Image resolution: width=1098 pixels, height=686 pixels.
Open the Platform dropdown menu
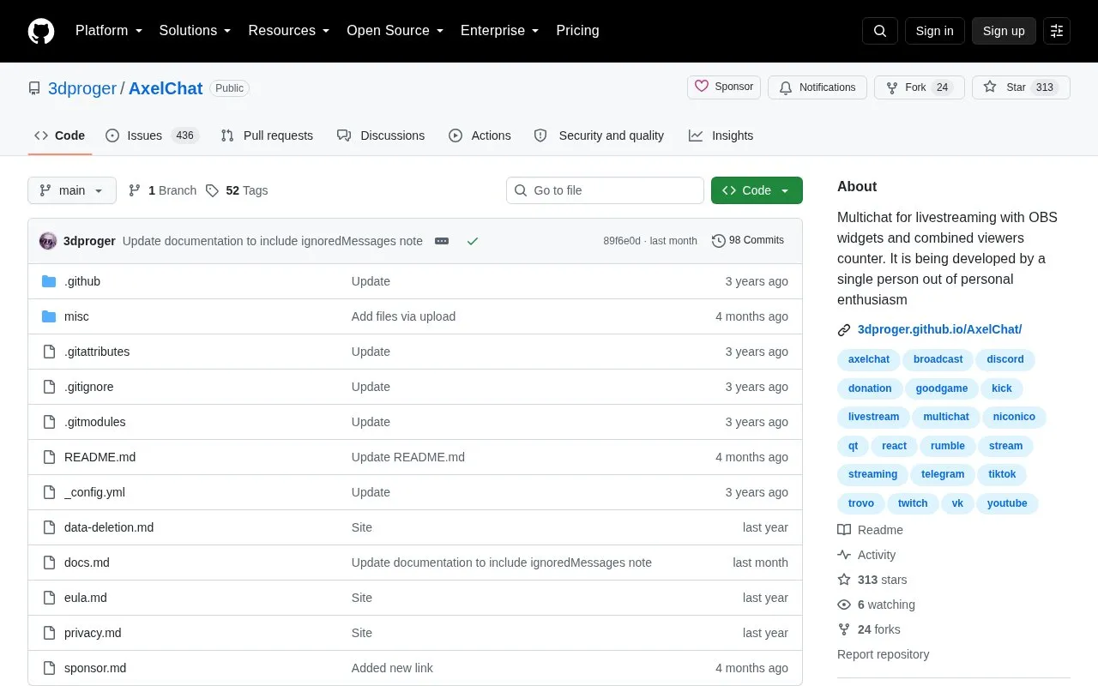coord(109,31)
